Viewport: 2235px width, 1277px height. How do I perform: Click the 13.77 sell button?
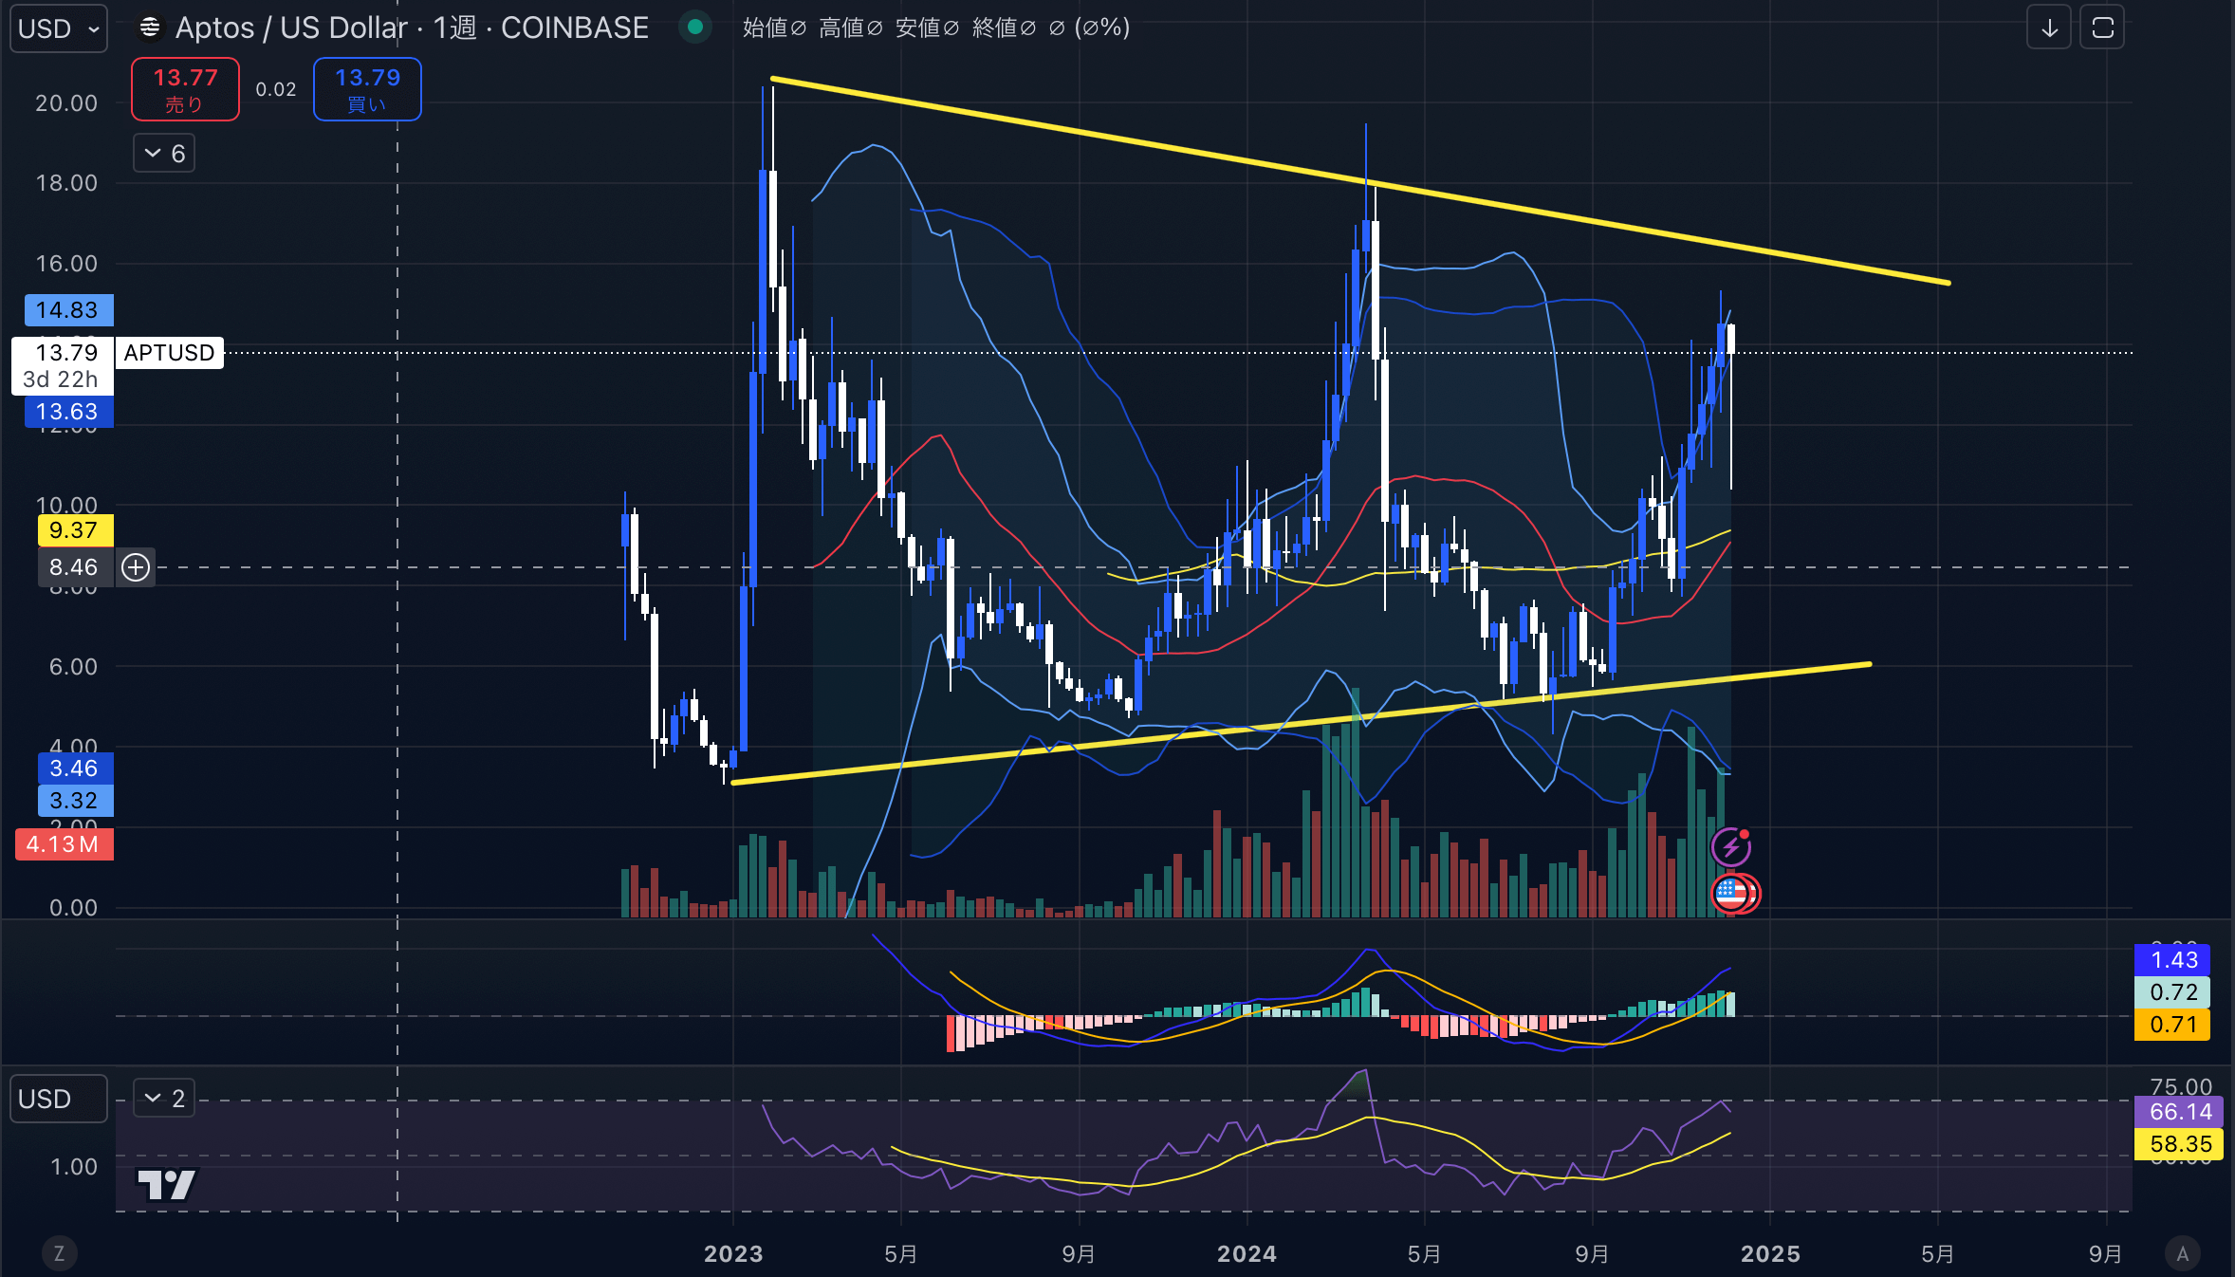pyautogui.click(x=185, y=89)
